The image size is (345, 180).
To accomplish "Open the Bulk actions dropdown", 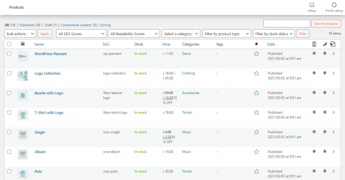I will click(20, 34).
